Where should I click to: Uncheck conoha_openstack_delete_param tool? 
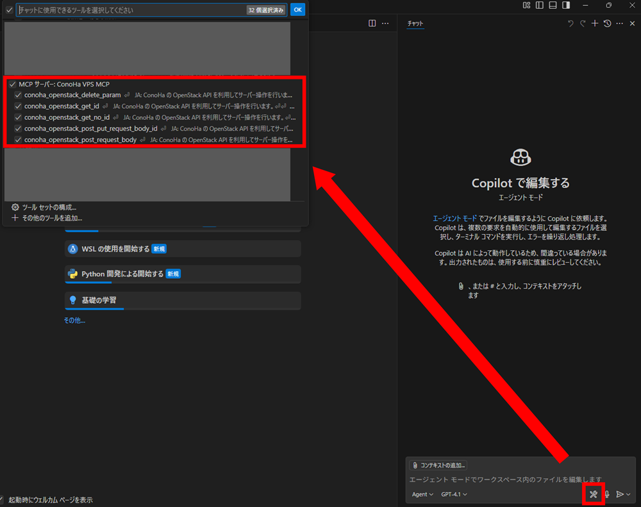(x=18, y=95)
